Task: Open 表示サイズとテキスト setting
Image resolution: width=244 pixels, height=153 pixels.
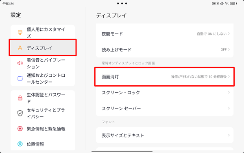Action: 165,135
